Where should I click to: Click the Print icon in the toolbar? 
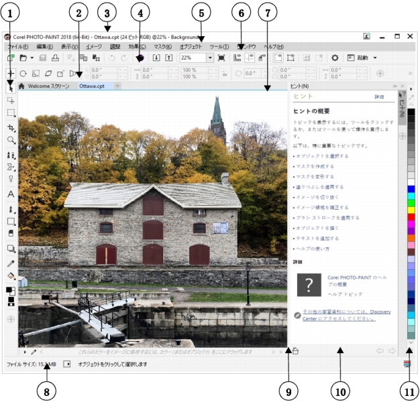pyautogui.click(x=56, y=58)
